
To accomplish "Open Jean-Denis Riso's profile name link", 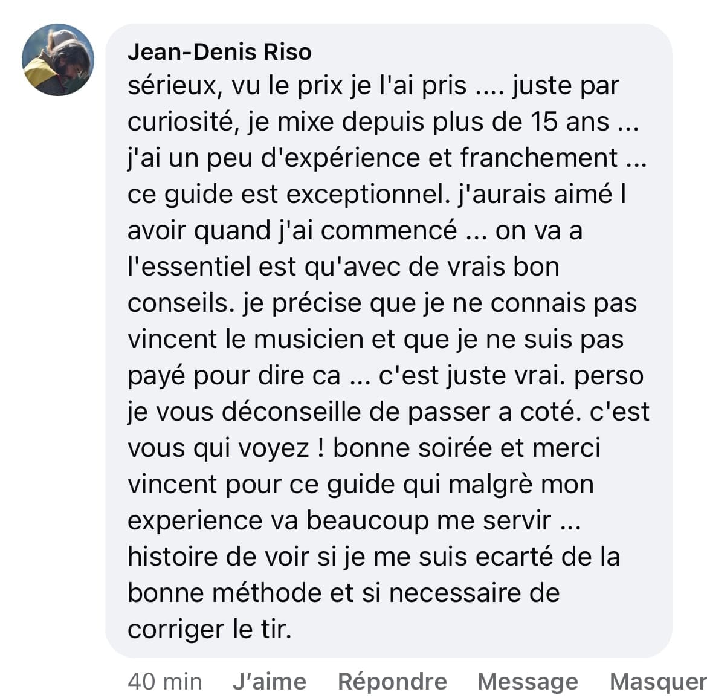I will [219, 52].
